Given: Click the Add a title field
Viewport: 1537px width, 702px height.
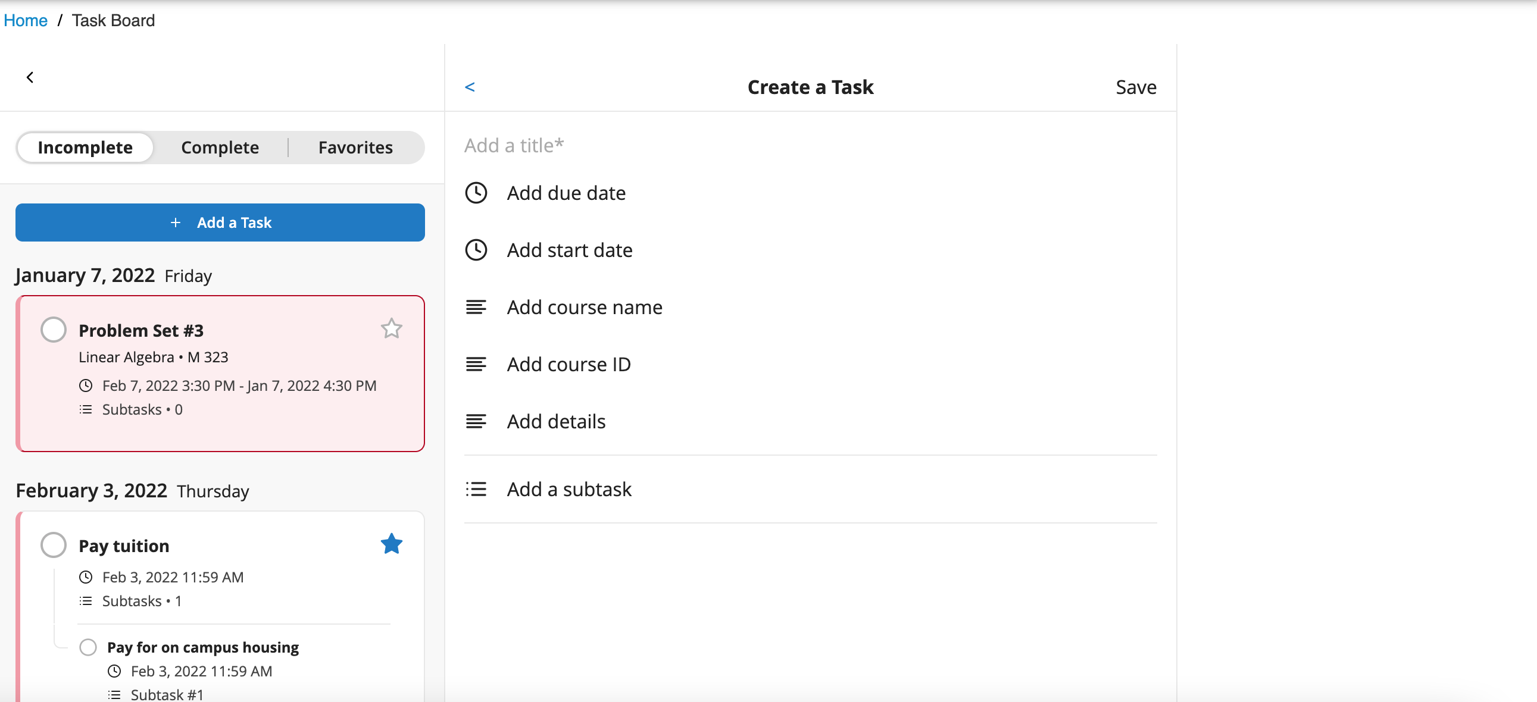Looking at the screenshot, I should coord(810,145).
